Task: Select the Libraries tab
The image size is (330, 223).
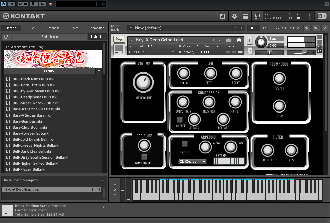Action: (x=11, y=28)
